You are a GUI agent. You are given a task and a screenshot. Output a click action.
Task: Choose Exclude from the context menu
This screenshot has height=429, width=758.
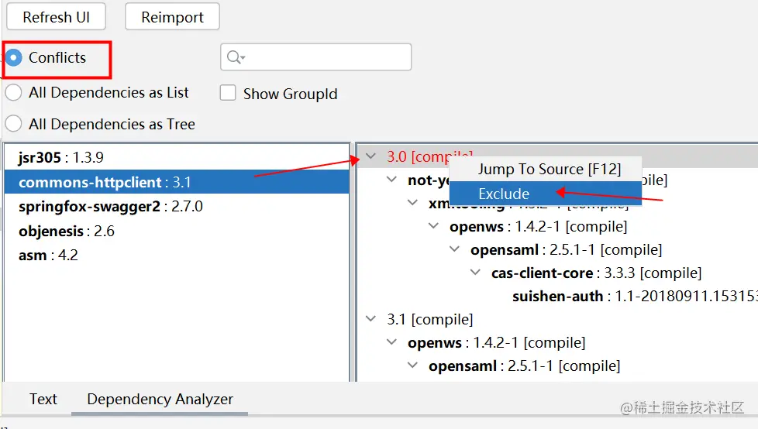coord(546,194)
